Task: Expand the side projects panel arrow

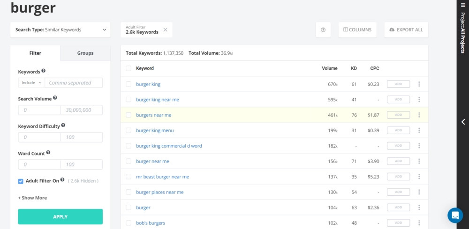Action: (x=463, y=122)
